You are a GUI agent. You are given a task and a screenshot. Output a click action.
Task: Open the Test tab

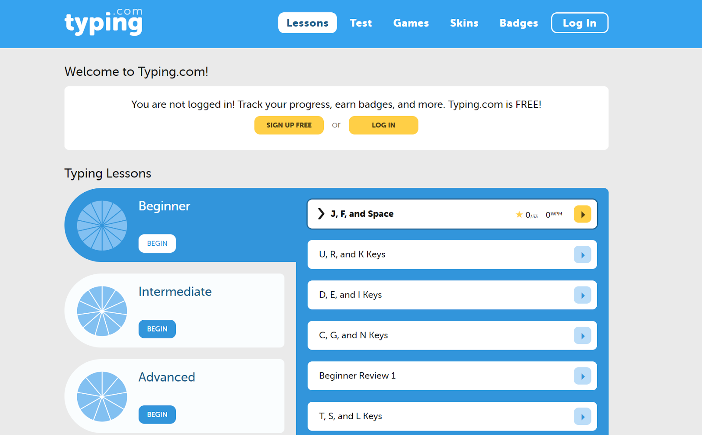click(x=361, y=23)
